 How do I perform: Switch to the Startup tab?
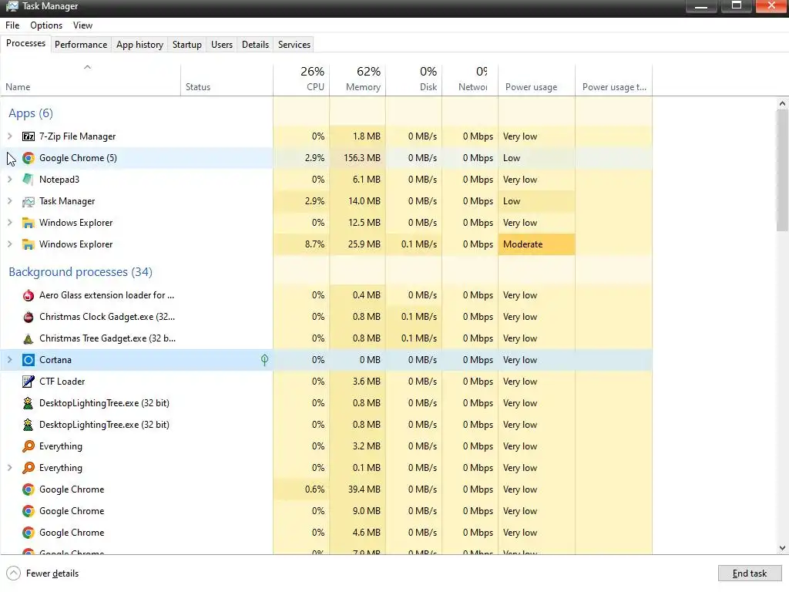[x=187, y=44]
